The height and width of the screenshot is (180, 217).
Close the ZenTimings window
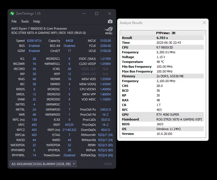point(110,14)
